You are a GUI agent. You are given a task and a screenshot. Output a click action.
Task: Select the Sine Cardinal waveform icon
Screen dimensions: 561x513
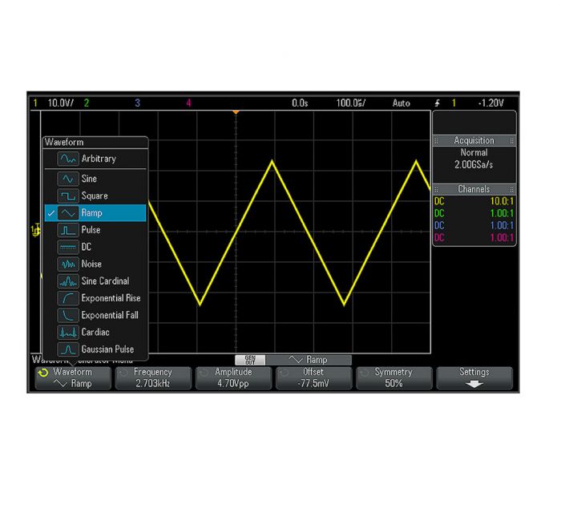coord(67,281)
